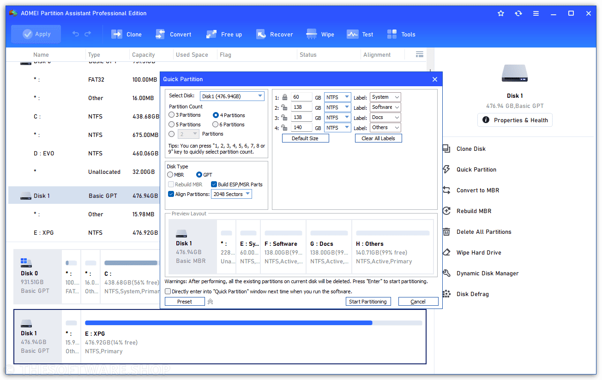Open the Others label dropdown

point(385,127)
